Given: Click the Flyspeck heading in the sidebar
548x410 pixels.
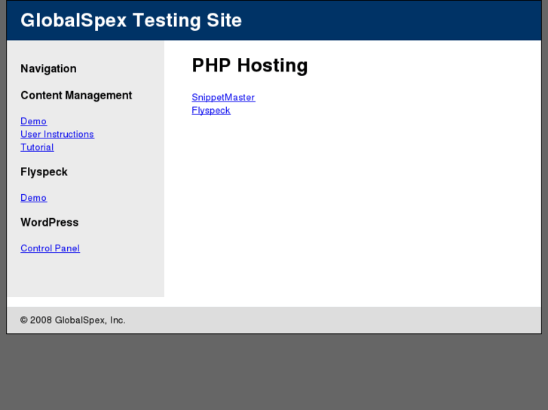Looking at the screenshot, I should click(44, 172).
